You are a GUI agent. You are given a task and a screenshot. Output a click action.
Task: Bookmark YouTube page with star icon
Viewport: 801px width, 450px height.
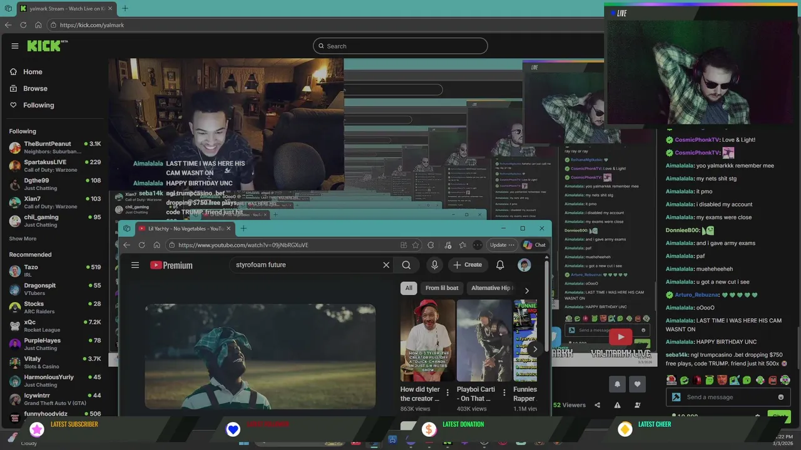[x=416, y=245]
